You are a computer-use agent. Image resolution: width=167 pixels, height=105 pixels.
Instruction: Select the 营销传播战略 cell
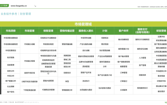pos(67,44)
